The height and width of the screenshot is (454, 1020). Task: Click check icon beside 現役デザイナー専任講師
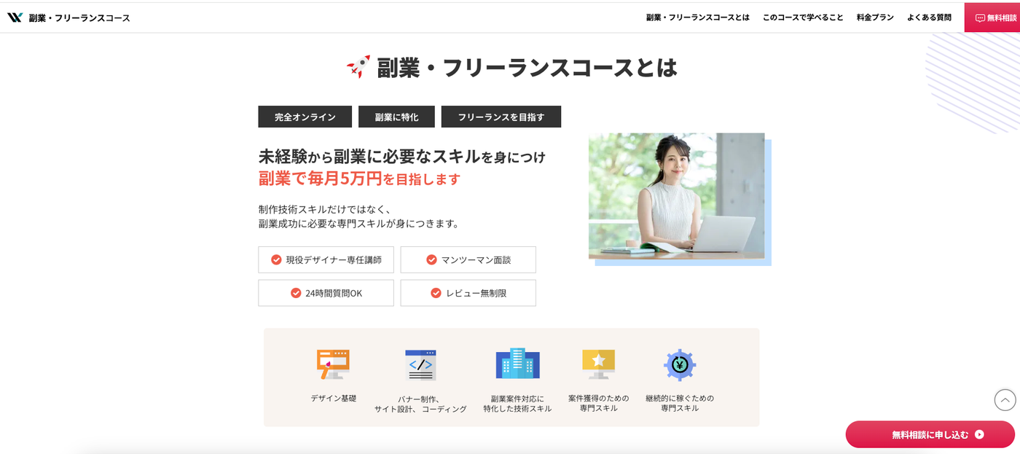(276, 259)
